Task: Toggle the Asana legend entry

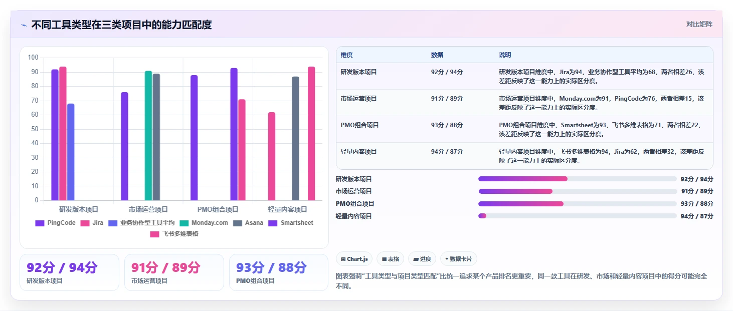Action: [248, 223]
